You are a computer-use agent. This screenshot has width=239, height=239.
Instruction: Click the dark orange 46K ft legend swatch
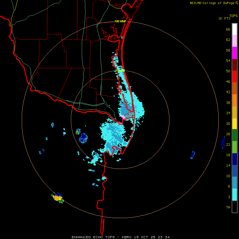click(234, 88)
